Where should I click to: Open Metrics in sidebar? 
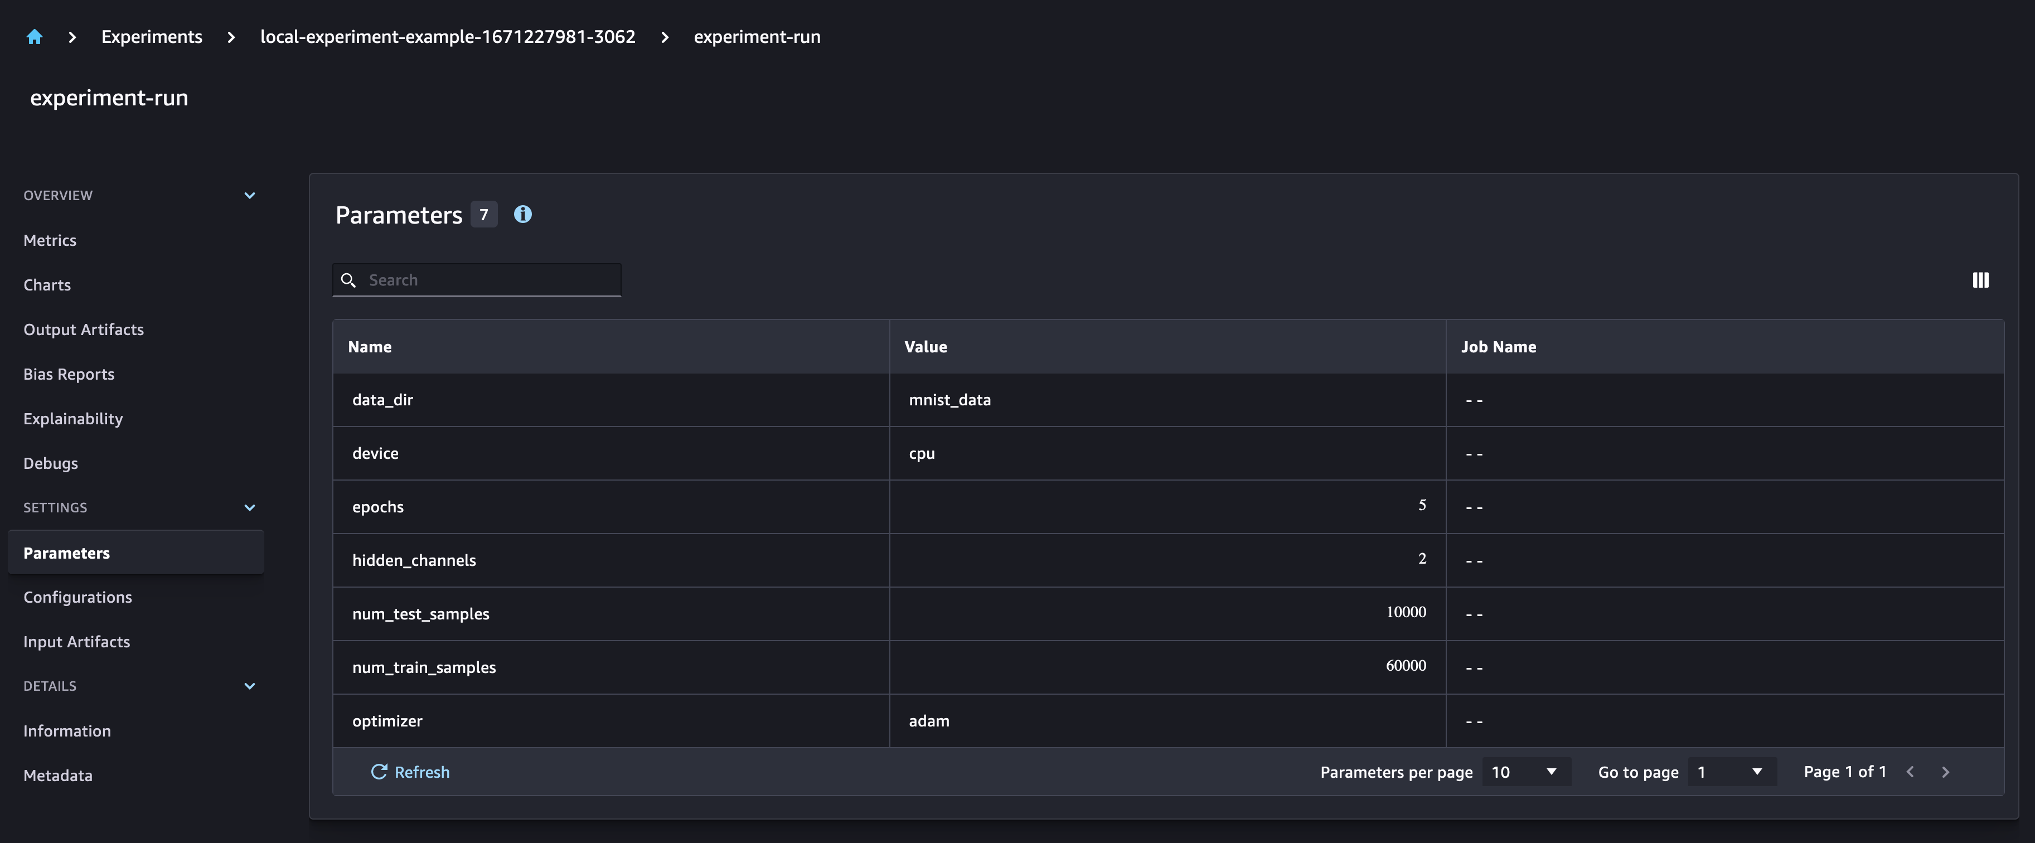(x=50, y=240)
